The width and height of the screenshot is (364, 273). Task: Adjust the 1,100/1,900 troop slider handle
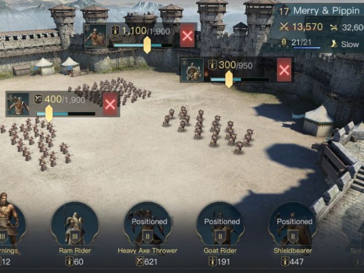tap(147, 45)
